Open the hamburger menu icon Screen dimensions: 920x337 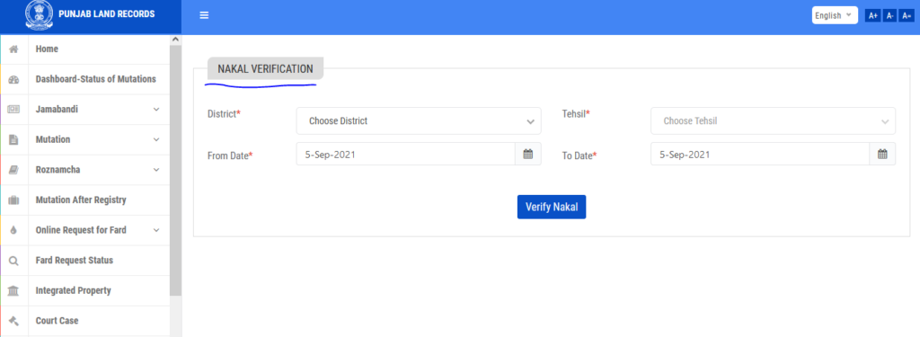[204, 15]
